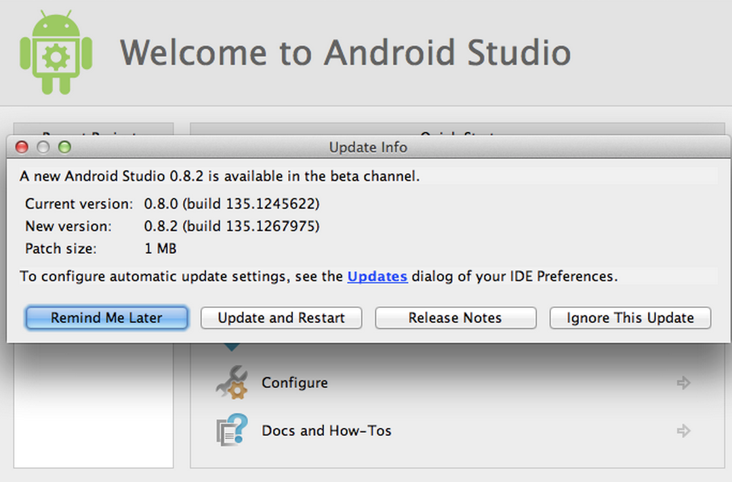The height and width of the screenshot is (482, 732).
Task: Click the Welcome to Android Studio heading
Action: click(346, 52)
